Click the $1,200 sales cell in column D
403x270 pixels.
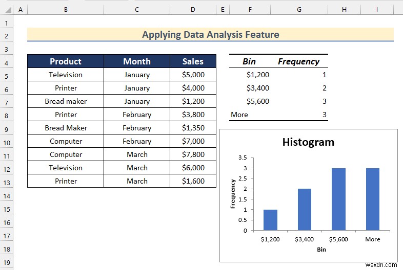[193, 101]
